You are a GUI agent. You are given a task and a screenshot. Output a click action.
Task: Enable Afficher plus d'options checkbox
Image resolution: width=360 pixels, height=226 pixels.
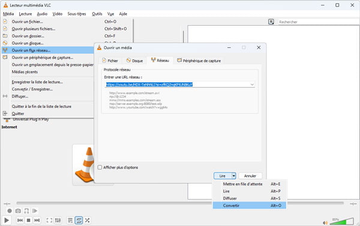[100, 167]
